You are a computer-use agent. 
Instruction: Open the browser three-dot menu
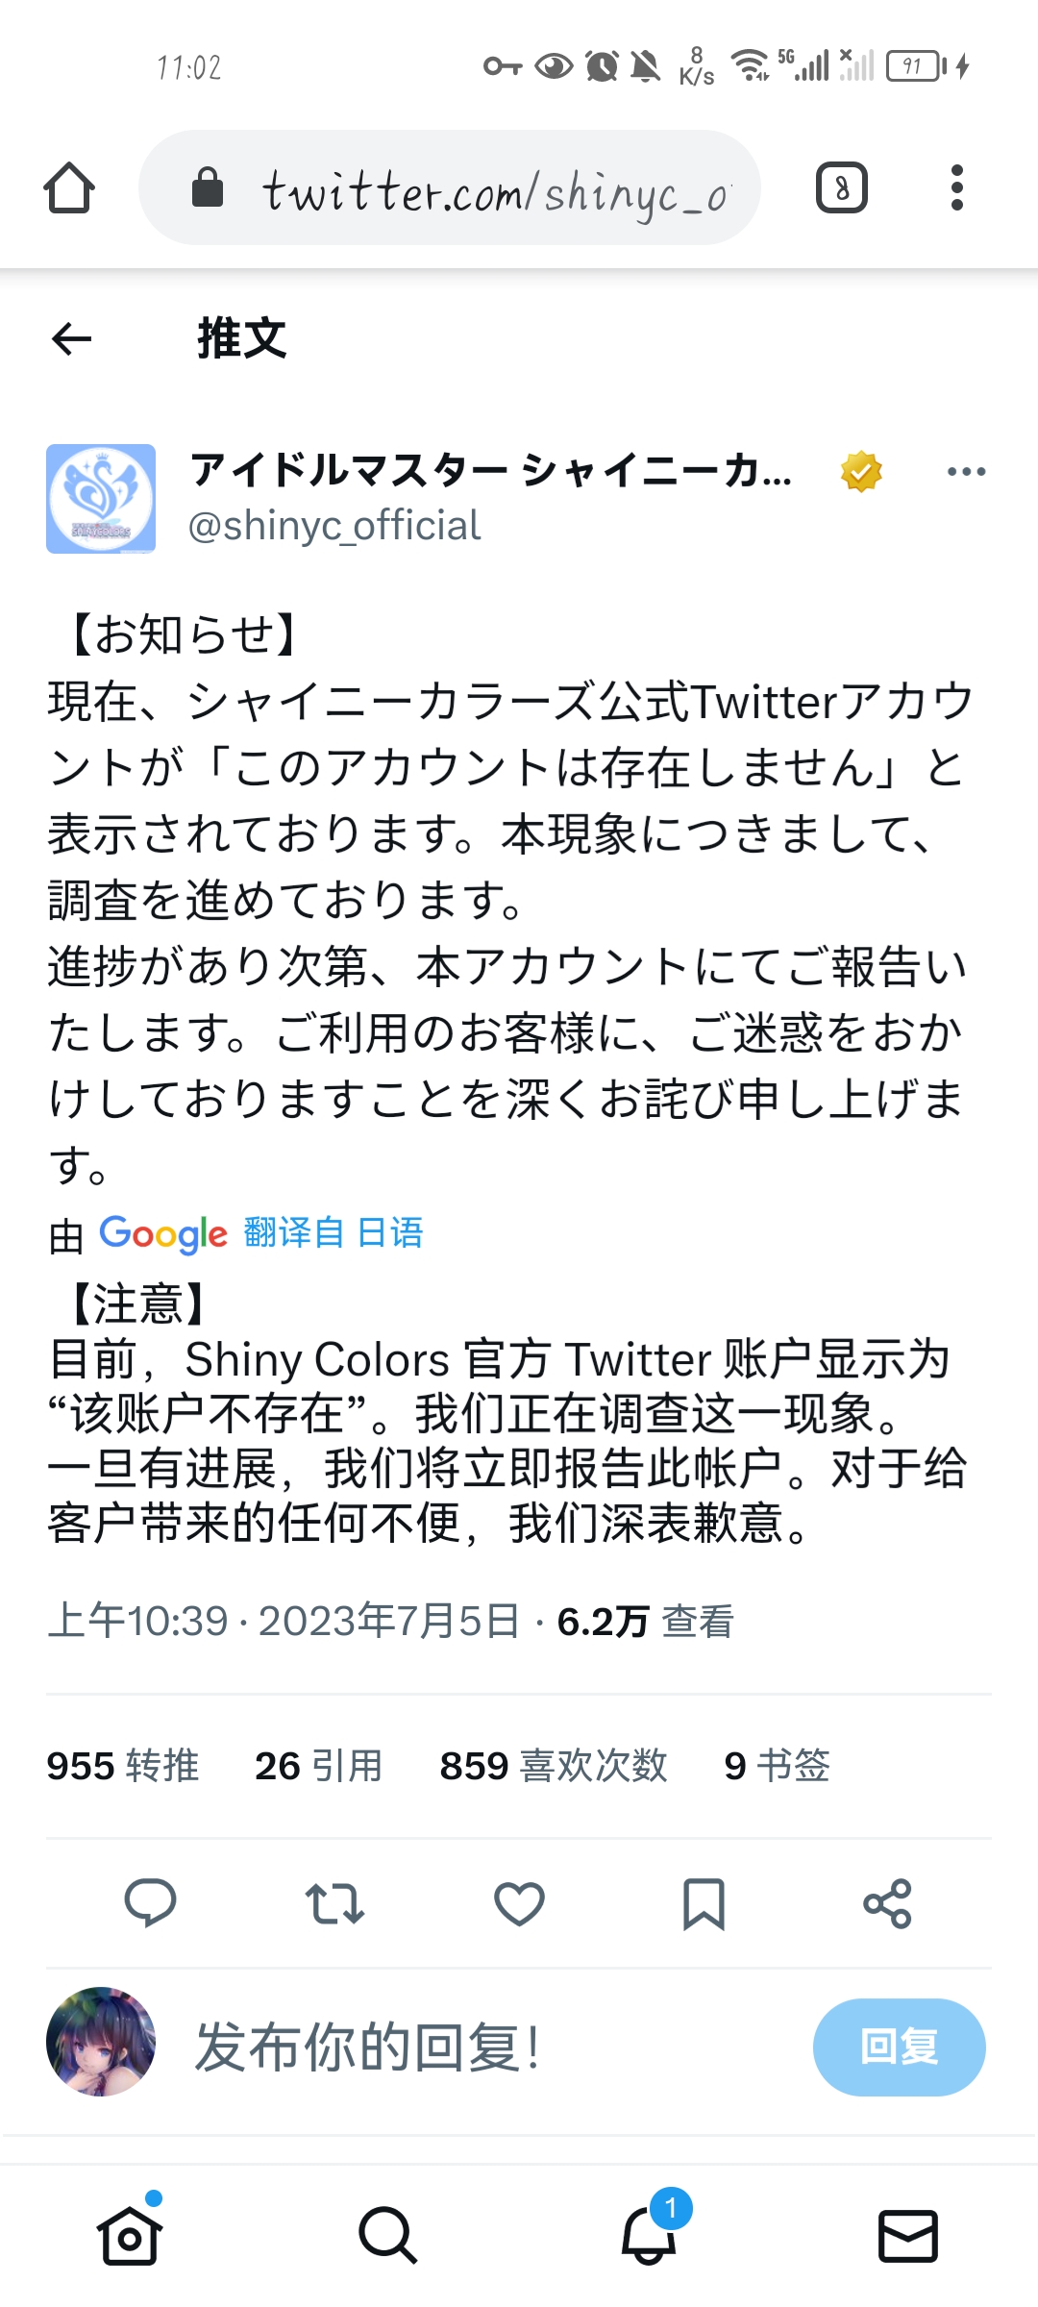tap(956, 187)
